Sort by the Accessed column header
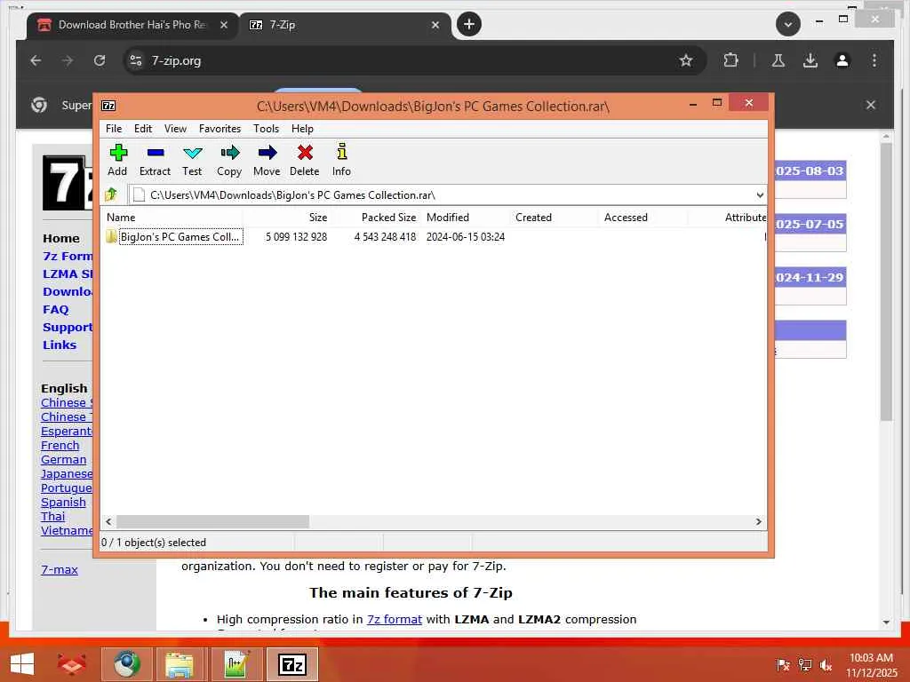The height and width of the screenshot is (682, 910). tap(643, 218)
